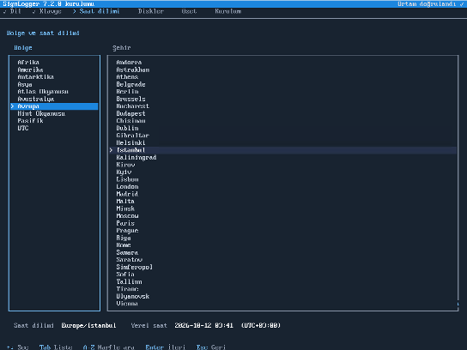
Task: Open the Özet step
Action: coord(189,11)
